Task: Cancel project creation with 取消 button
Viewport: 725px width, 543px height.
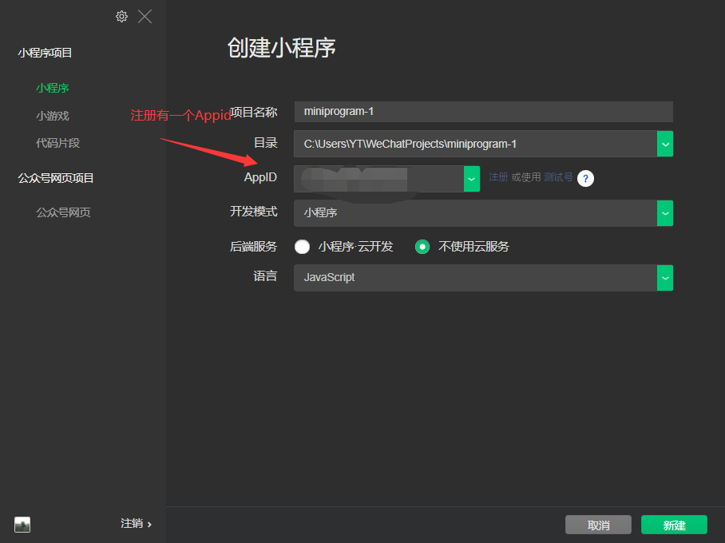Action: (598, 525)
